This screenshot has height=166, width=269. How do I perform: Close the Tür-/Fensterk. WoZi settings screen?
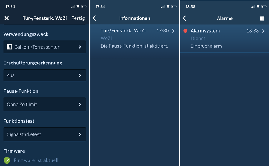[x=6, y=18]
